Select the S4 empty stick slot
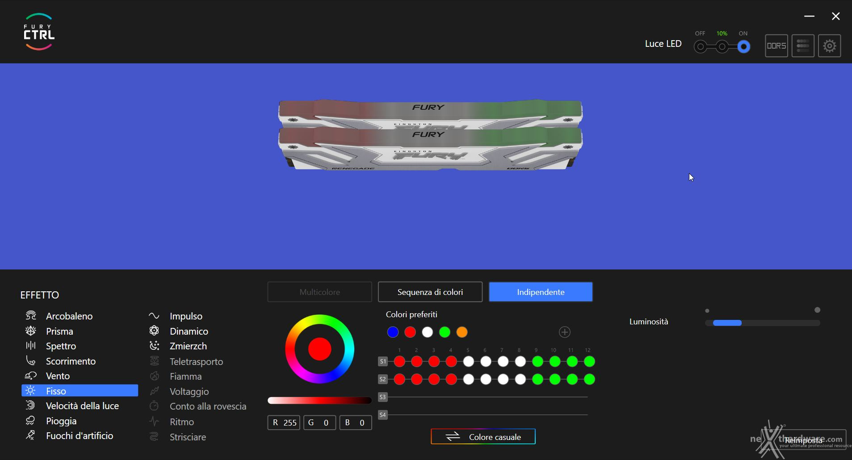The width and height of the screenshot is (852, 460). tap(382, 414)
